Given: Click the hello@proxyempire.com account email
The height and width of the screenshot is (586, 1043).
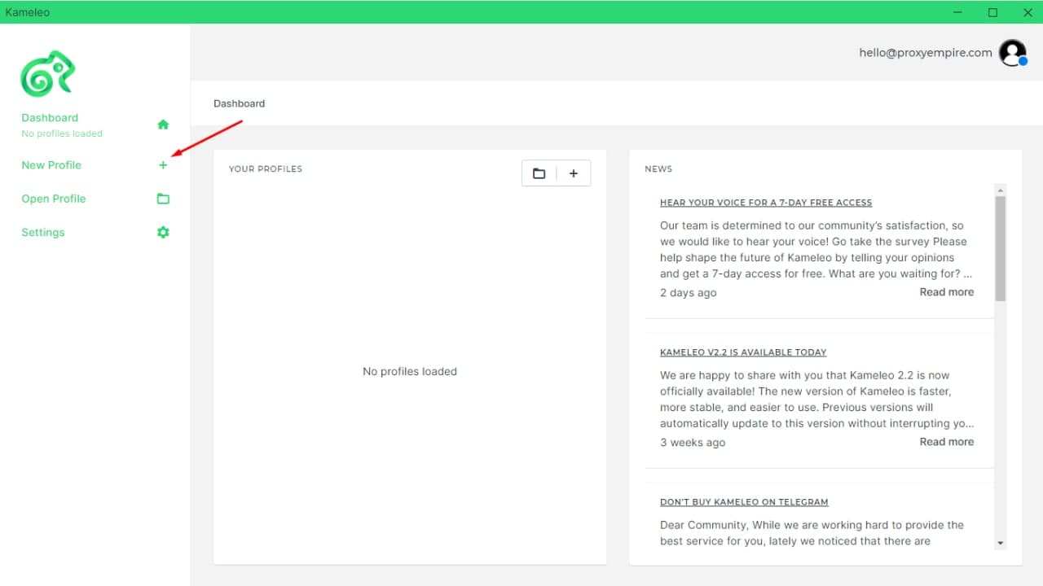Looking at the screenshot, I should tap(925, 52).
